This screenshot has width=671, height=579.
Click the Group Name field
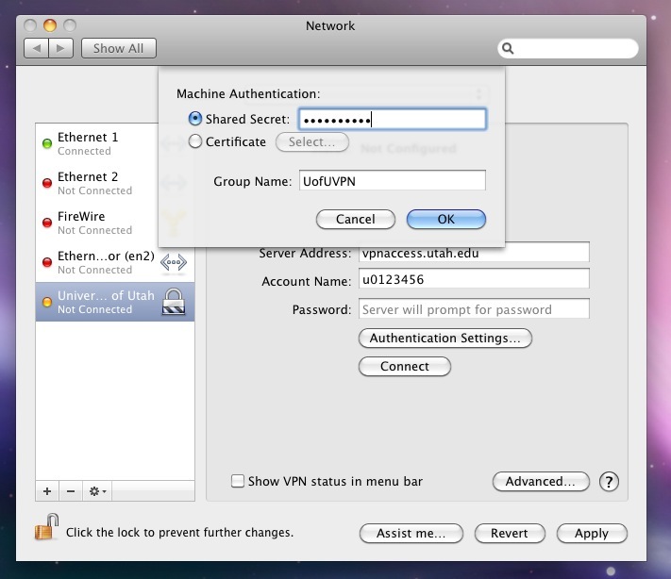pos(393,180)
